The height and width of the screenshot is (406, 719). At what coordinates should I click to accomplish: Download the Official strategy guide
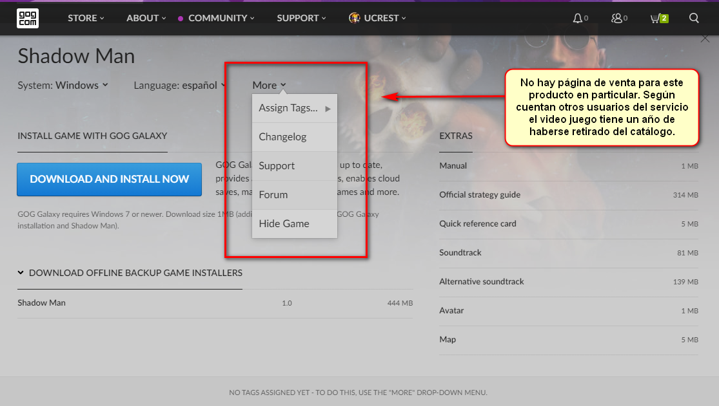click(569, 194)
